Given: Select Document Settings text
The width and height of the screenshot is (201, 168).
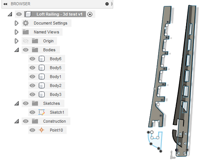Looking at the screenshot, I should click(51, 23).
